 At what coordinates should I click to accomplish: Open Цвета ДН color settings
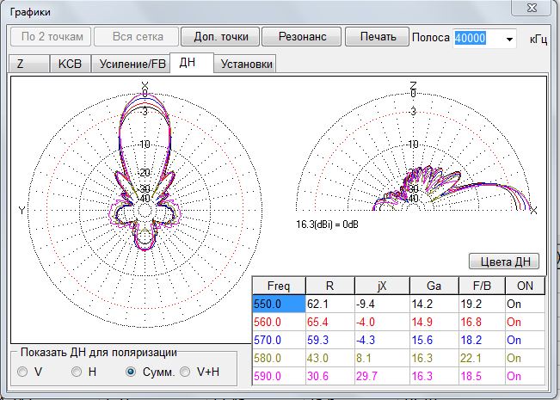pyautogui.click(x=504, y=262)
